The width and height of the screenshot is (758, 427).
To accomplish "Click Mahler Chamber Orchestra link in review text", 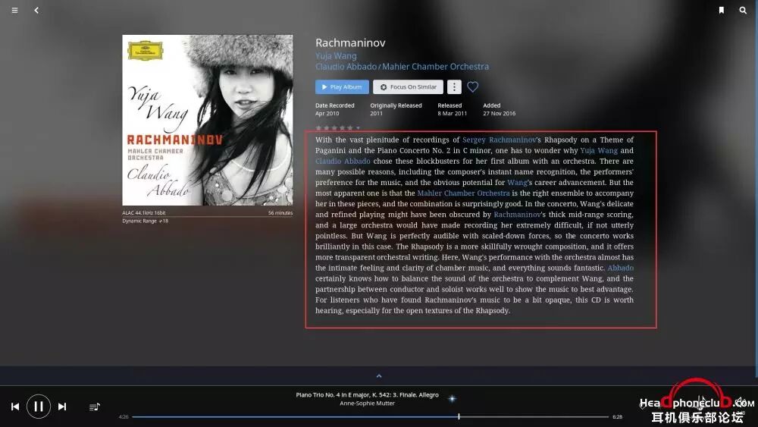I will [x=463, y=193].
